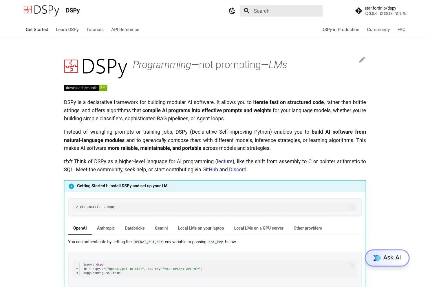This screenshot has width=430, height=287.
Task: Click the 'import dspy' code line
Action: pos(93,265)
